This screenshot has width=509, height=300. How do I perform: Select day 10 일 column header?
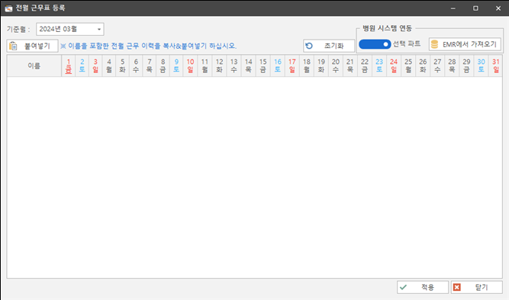point(190,65)
